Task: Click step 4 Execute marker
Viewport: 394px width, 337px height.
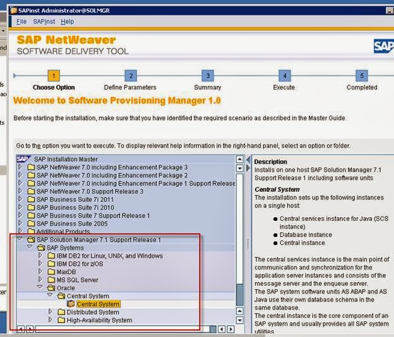Action: pos(285,76)
